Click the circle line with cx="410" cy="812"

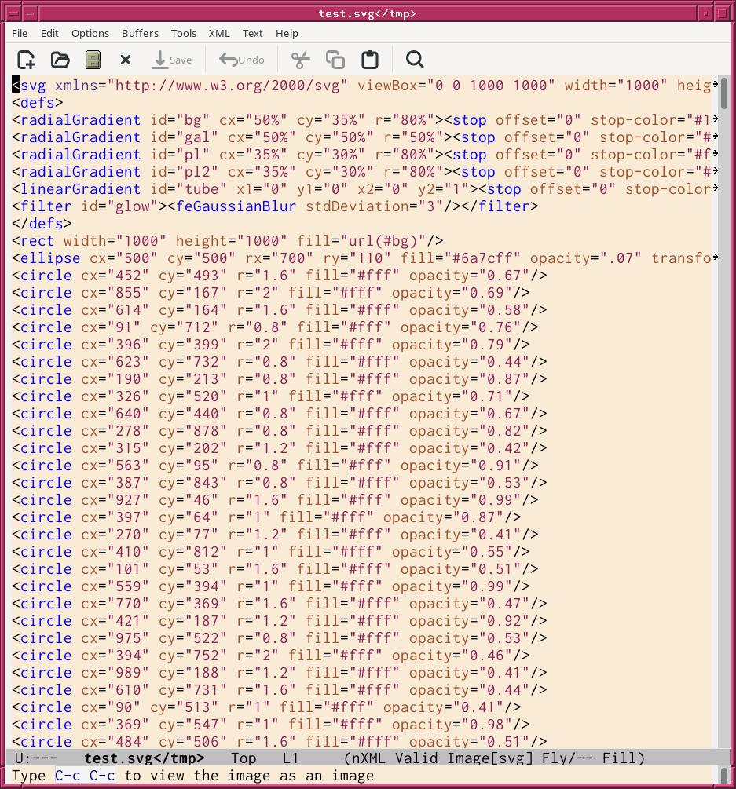coord(271,551)
